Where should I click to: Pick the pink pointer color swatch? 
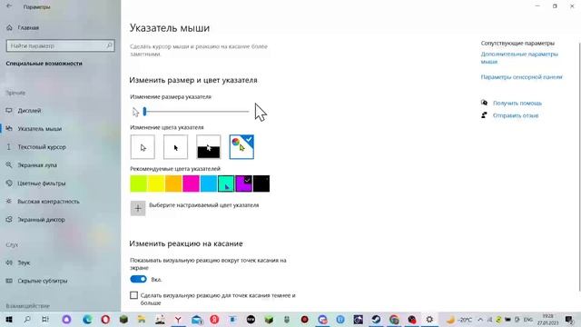[x=191, y=183]
